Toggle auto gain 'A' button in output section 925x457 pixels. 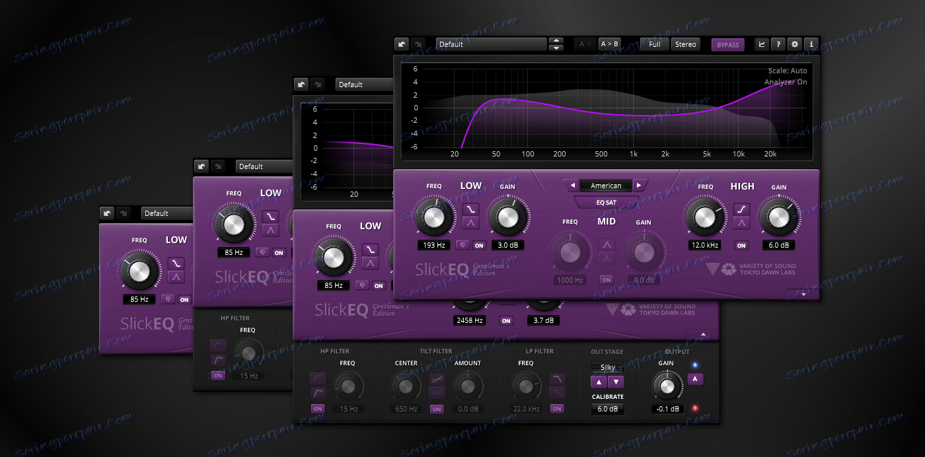point(694,379)
